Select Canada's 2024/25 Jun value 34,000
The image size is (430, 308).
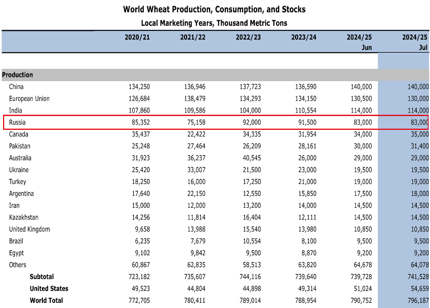click(x=363, y=134)
